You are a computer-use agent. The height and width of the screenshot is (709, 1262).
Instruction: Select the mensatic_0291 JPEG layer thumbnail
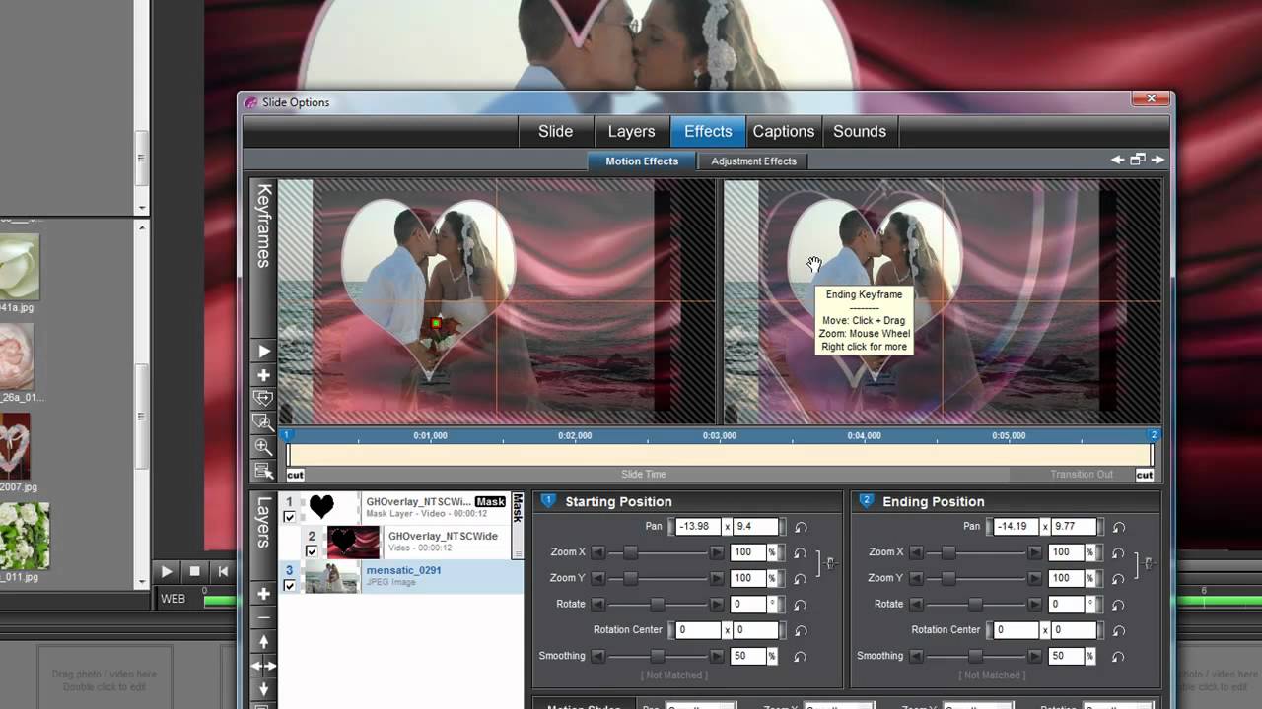click(332, 577)
